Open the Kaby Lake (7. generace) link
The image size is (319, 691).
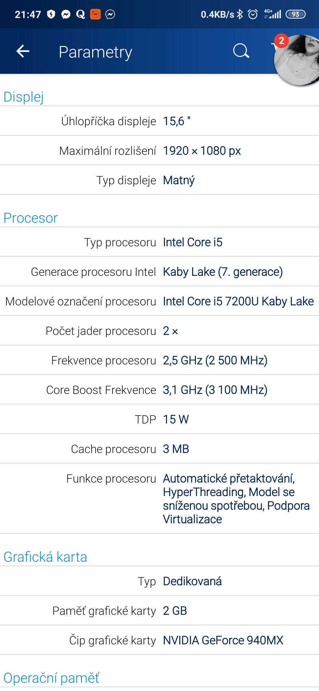[223, 272]
